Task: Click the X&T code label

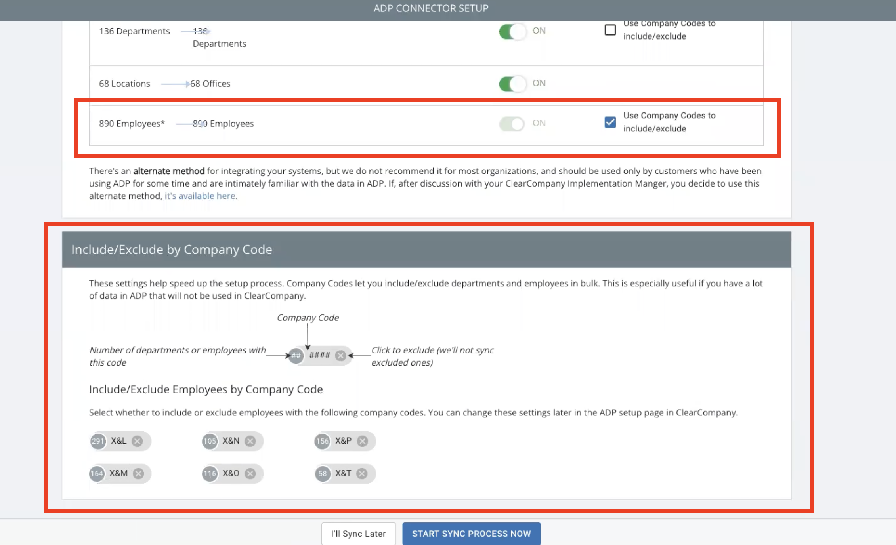Action: click(x=343, y=473)
